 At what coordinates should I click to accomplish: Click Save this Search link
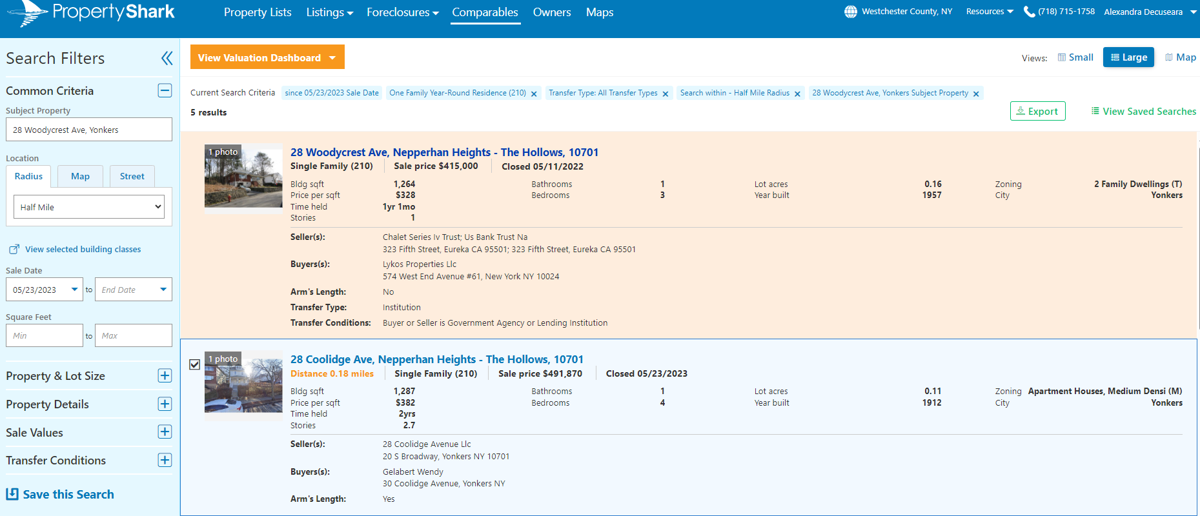[68, 495]
